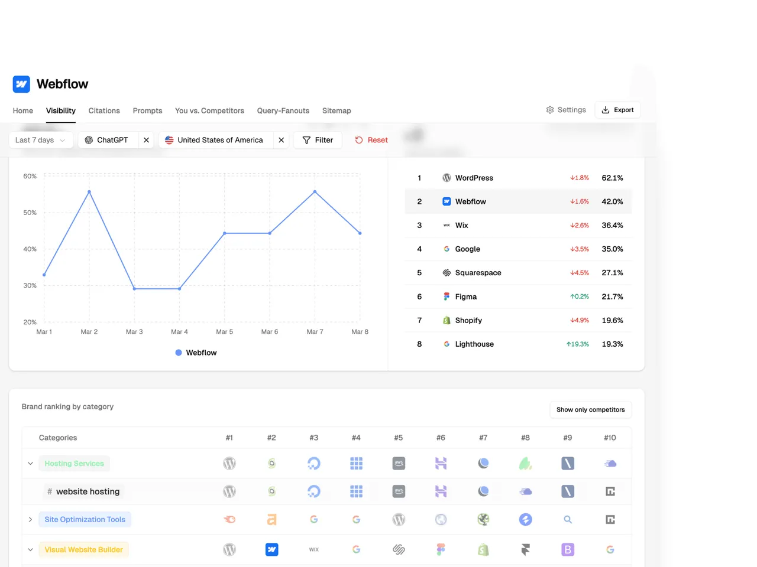This screenshot has width=757, height=567.
Task: Select the Visibility tab
Action: coord(61,110)
